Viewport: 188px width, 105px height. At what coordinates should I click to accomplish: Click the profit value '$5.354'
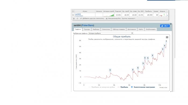150,15
